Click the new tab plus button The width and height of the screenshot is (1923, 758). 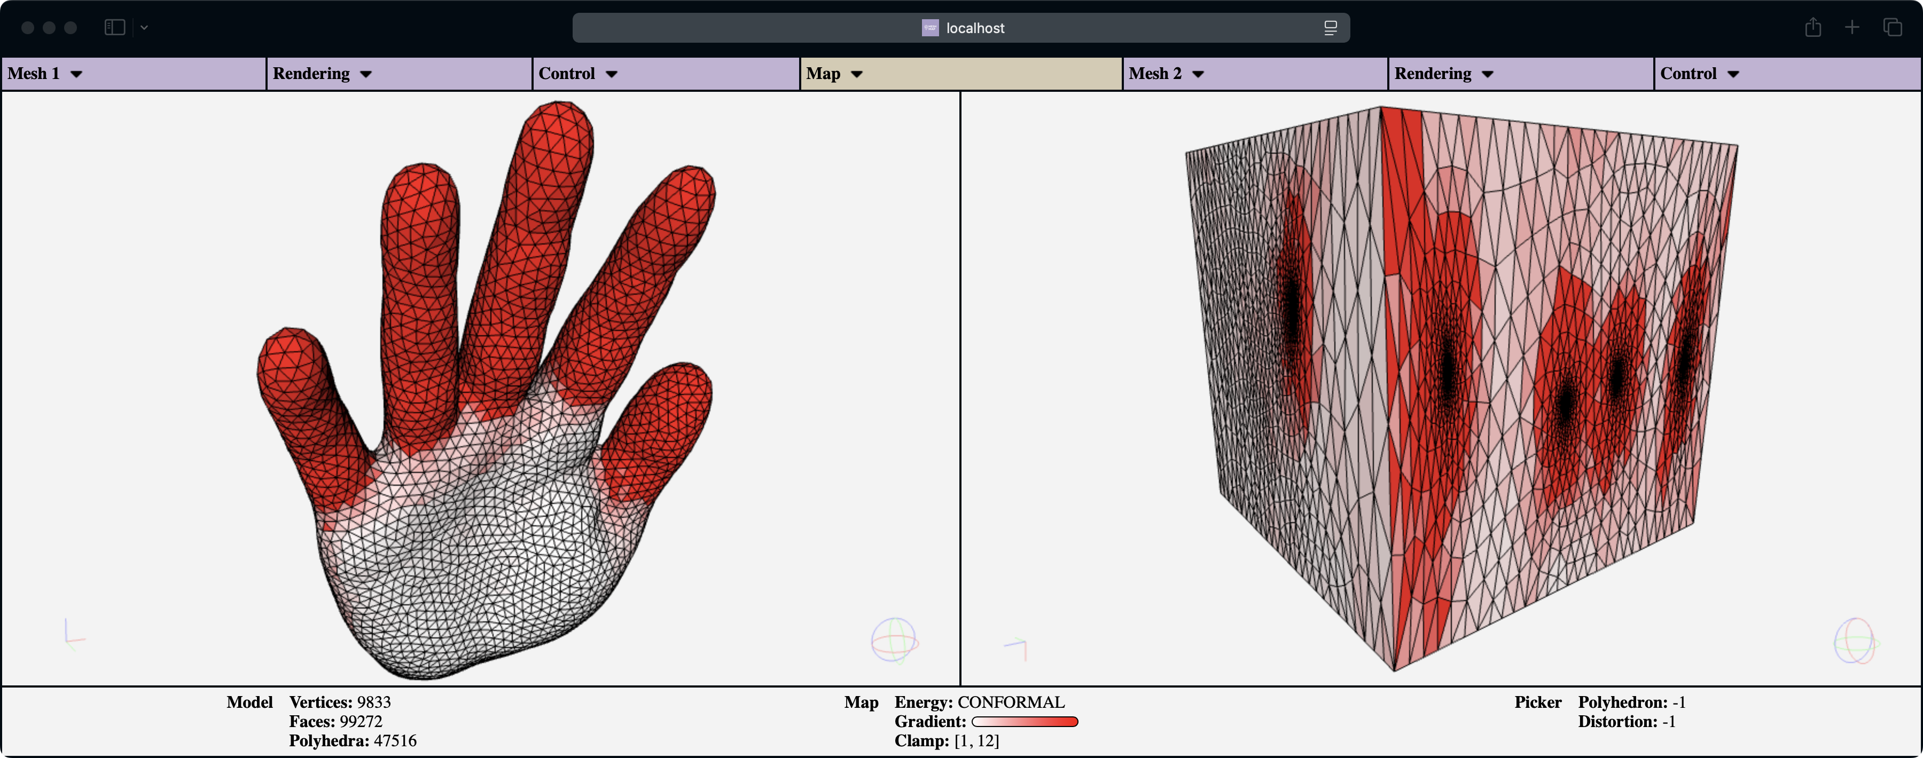coord(1853,28)
